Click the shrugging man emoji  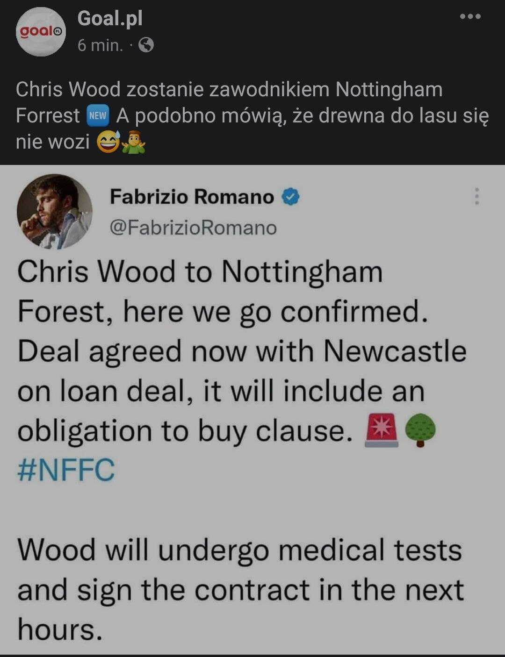pyautogui.click(x=133, y=142)
